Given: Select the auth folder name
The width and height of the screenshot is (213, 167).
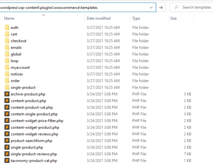Looking at the screenshot, I should [x=15, y=28].
